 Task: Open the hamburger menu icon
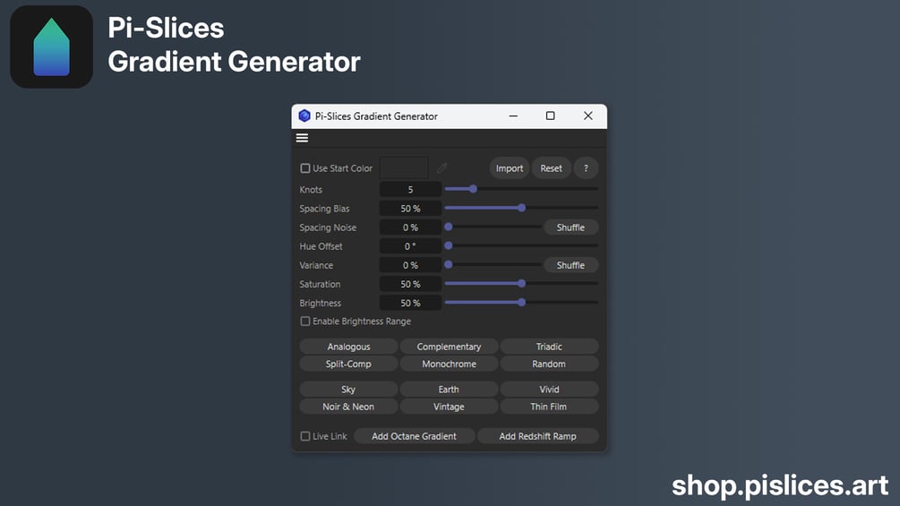point(302,138)
